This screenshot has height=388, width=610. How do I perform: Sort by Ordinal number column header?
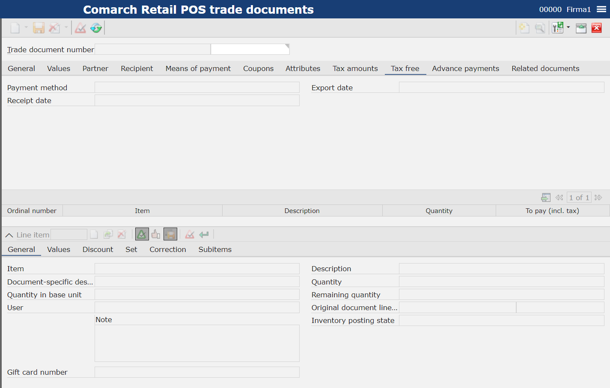pyautogui.click(x=32, y=210)
